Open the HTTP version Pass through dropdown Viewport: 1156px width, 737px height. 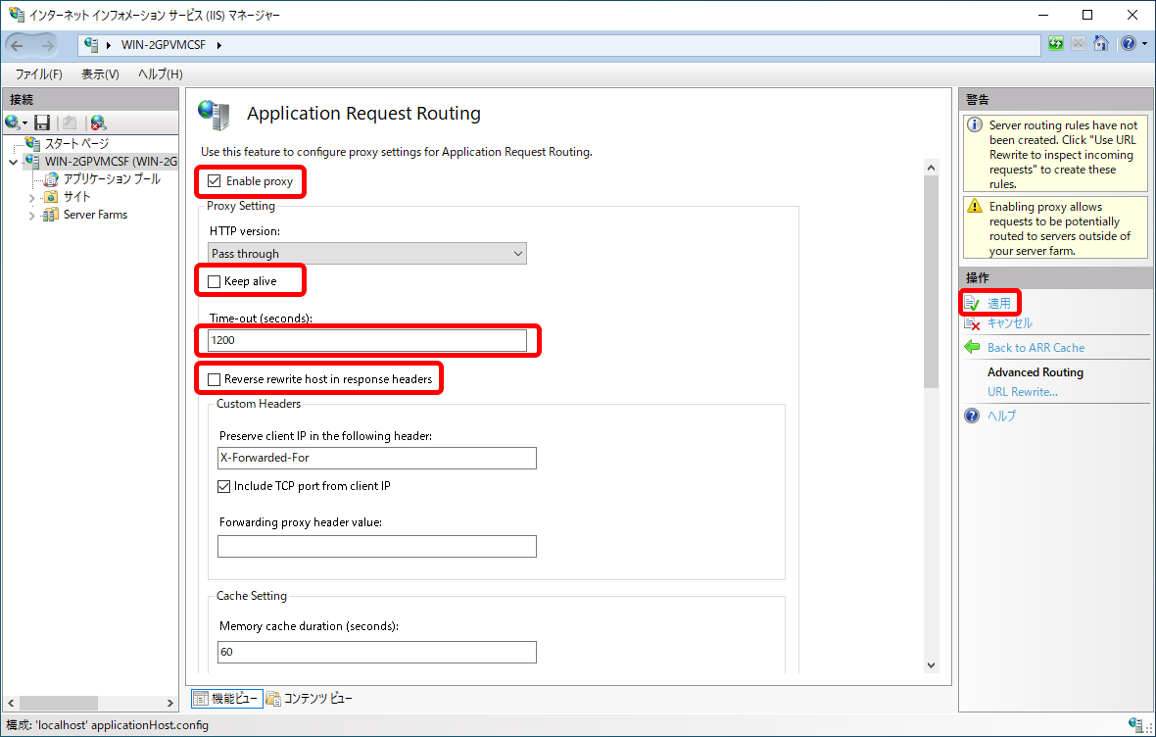click(367, 253)
